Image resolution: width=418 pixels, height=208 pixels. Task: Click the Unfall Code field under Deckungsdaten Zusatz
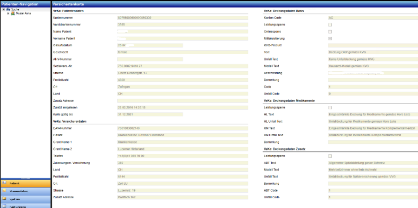coord(373,197)
